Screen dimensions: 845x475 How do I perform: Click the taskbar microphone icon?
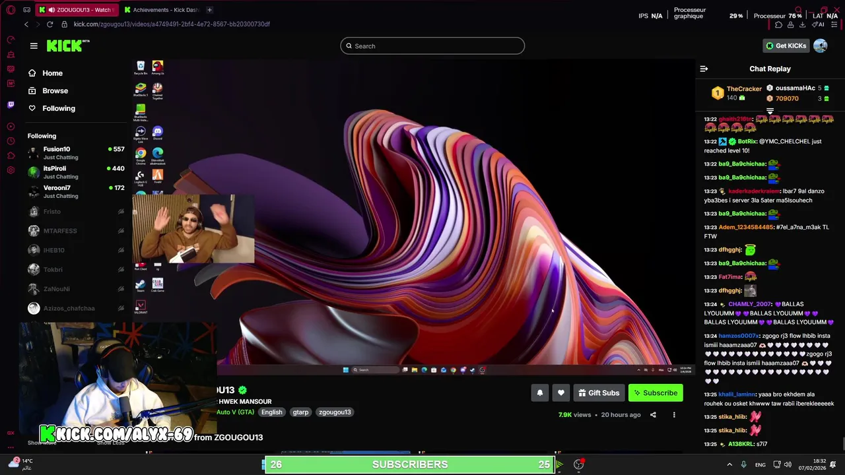743,464
